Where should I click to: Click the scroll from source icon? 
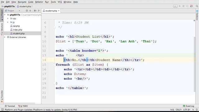pos(27,11)
